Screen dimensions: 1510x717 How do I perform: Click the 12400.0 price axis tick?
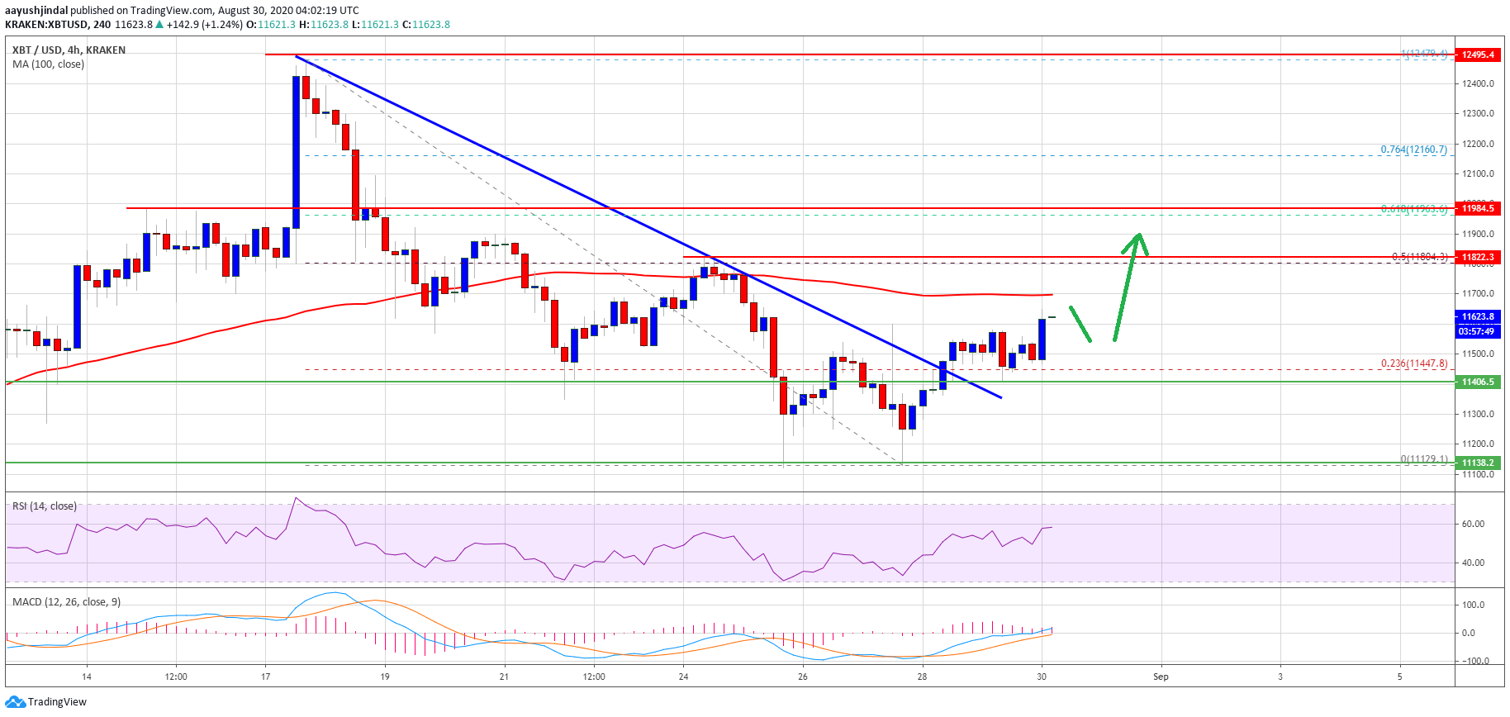(x=1478, y=83)
